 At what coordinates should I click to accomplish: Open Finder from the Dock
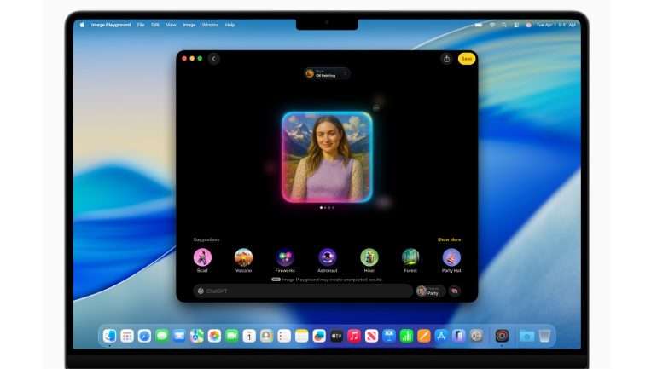point(110,336)
